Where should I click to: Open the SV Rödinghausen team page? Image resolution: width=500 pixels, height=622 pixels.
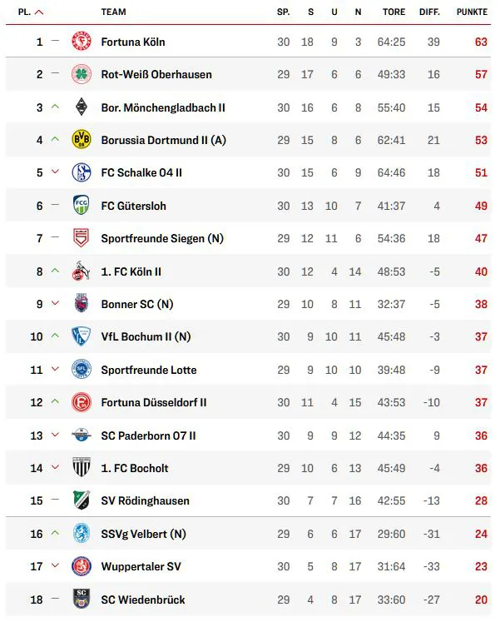[x=145, y=501]
